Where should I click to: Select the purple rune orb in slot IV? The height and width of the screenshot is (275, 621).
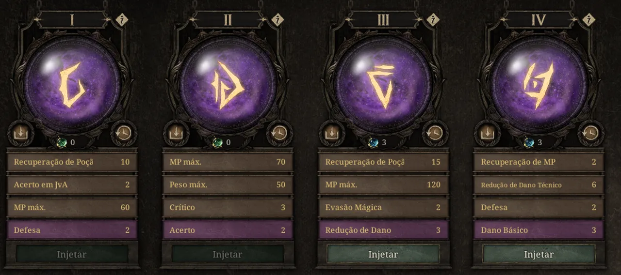click(539, 83)
